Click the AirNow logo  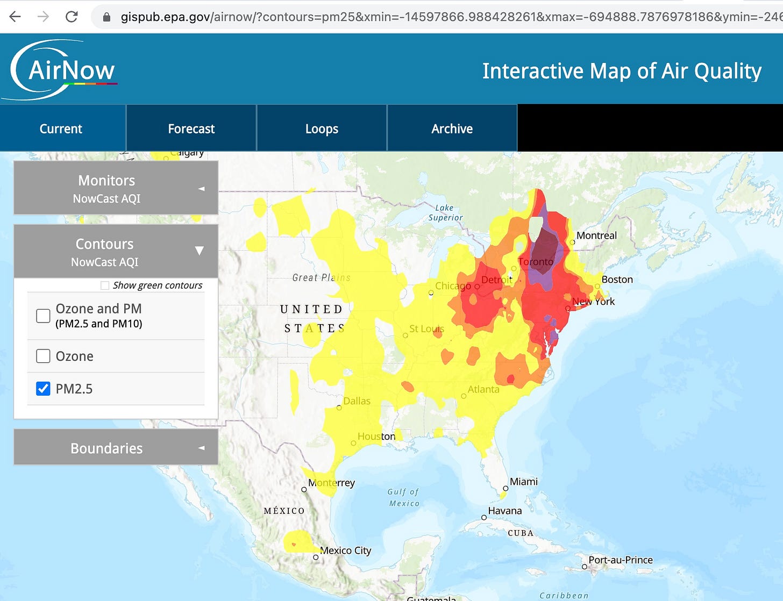coord(60,70)
